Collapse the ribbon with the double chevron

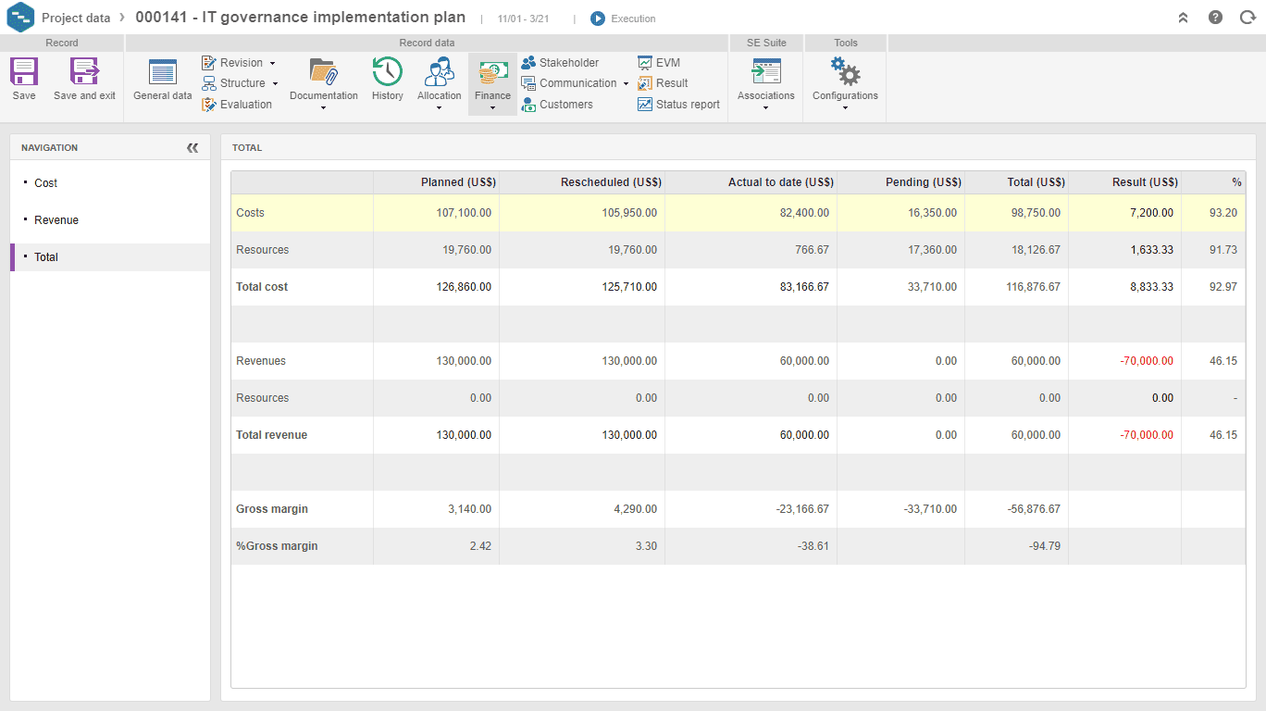tap(1183, 18)
